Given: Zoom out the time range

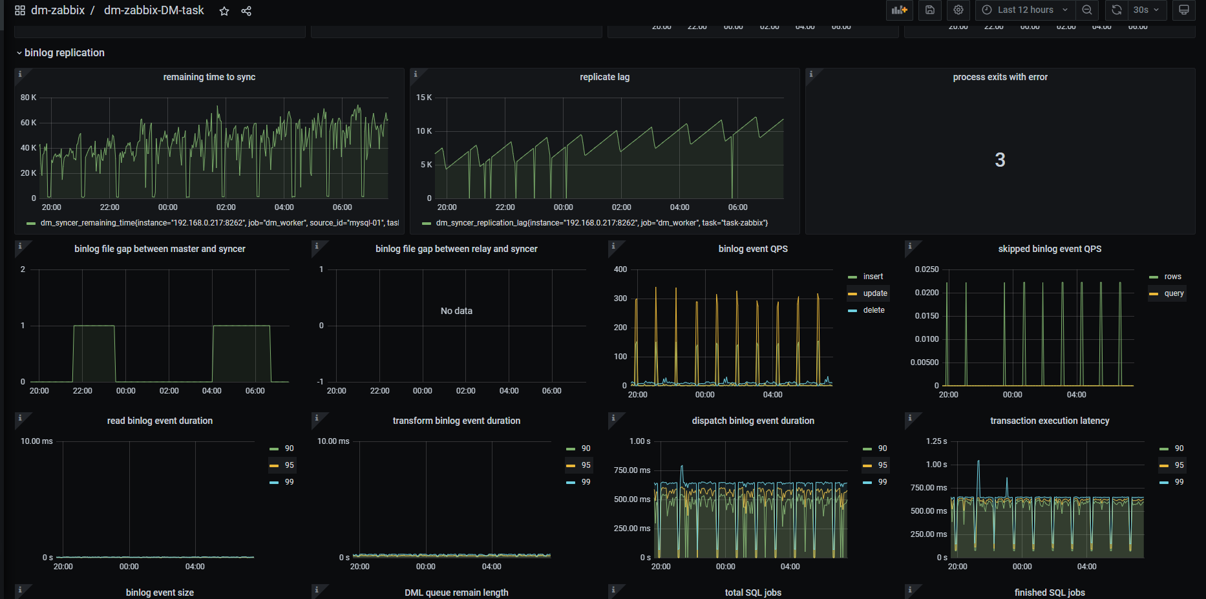Looking at the screenshot, I should pyautogui.click(x=1087, y=10).
